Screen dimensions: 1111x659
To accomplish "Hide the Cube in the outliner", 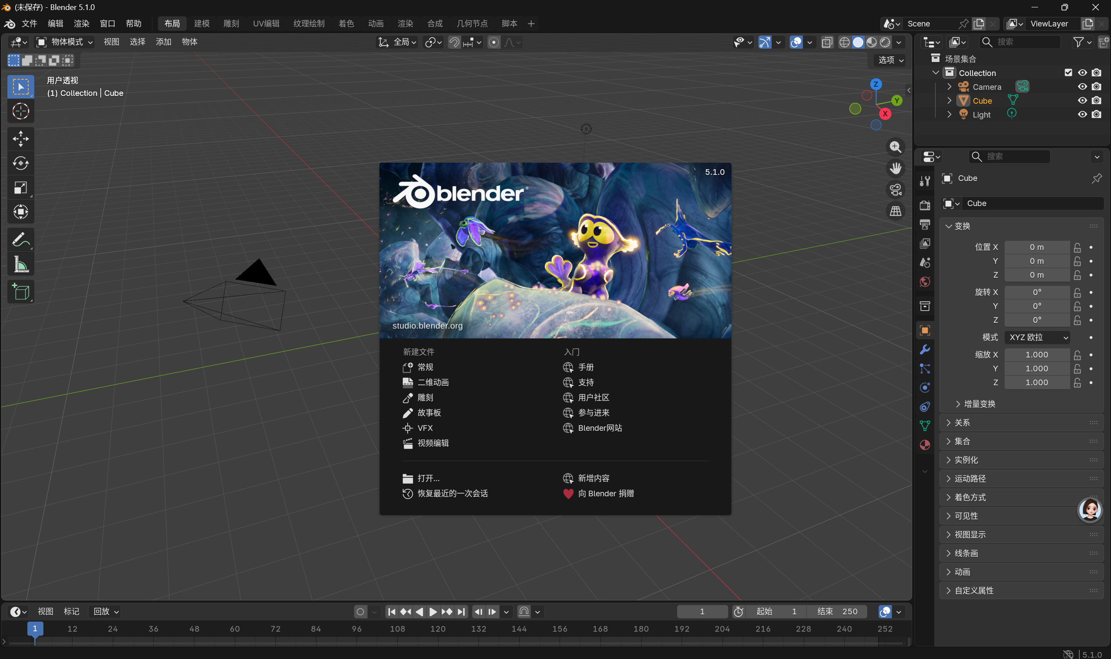I will [1082, 101].
